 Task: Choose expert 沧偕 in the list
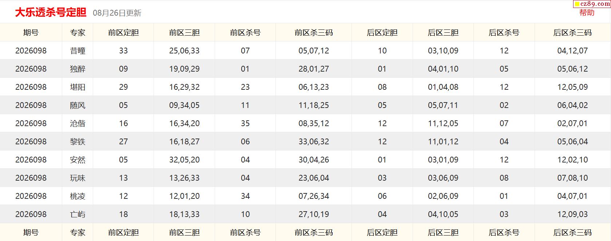pyautogui.click(x=78, y=124)
